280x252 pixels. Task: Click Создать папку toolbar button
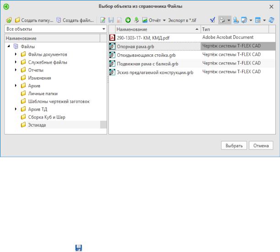point(34,20)
